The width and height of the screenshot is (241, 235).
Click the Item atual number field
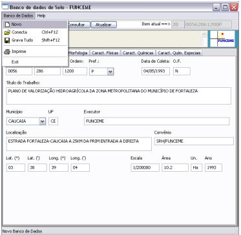(177, 25)
